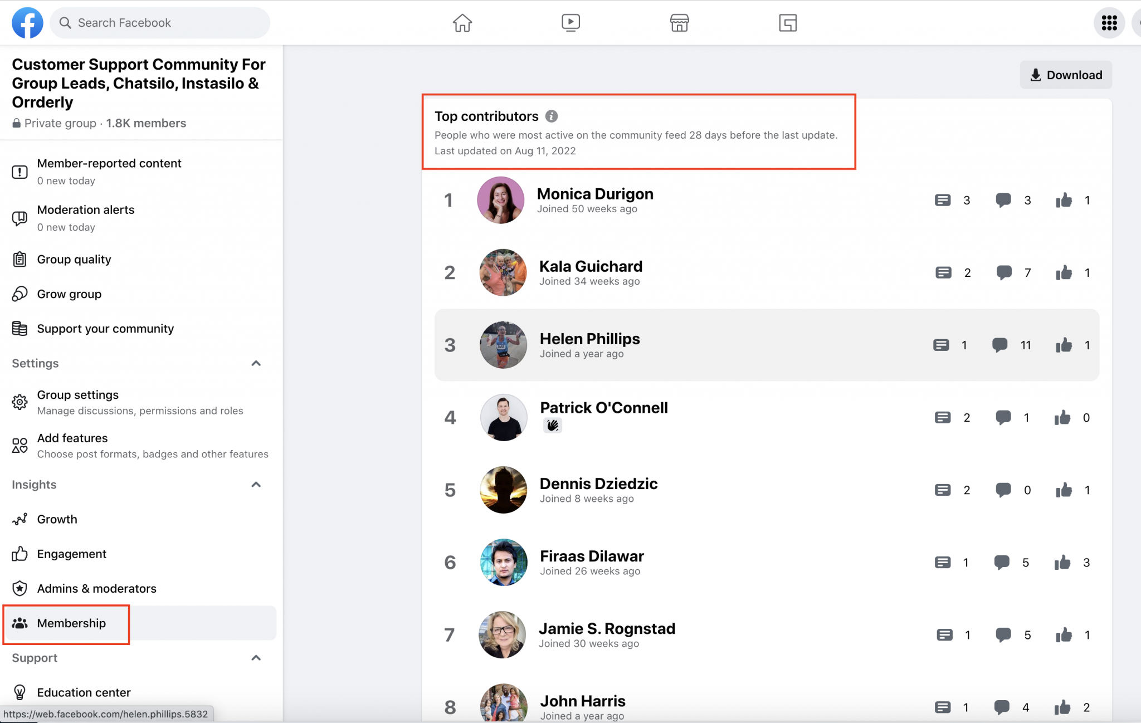Open the Groups icon in the top bar
This screenshot has height=723, width=1141.
[x=787, y=23]
